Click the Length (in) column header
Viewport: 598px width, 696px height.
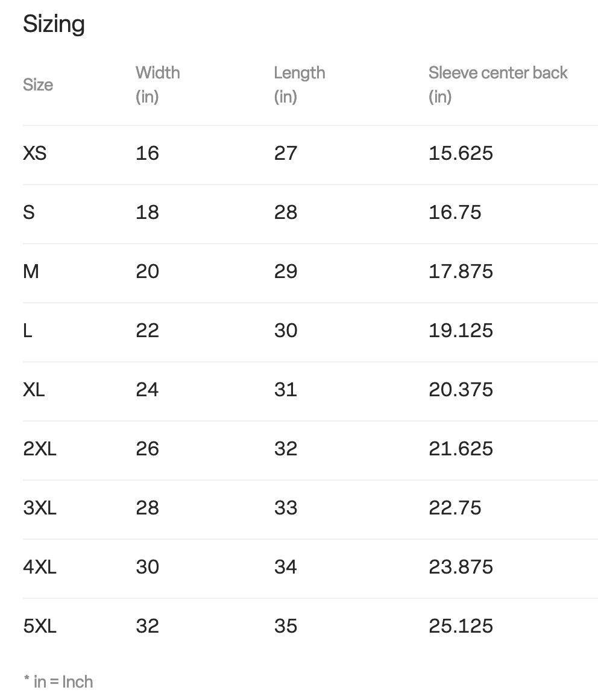pyautogui.click(x=299, y=84)
